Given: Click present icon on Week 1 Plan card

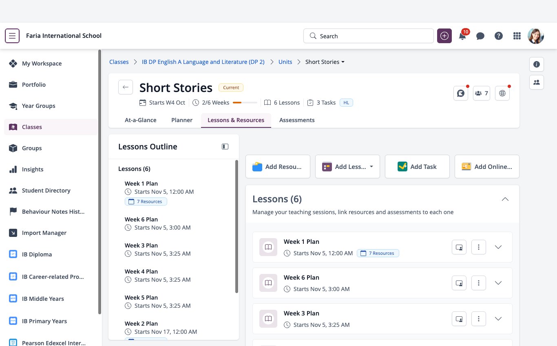Looking at the screenshot, I should pyautogui.click(x=459, y=247).
